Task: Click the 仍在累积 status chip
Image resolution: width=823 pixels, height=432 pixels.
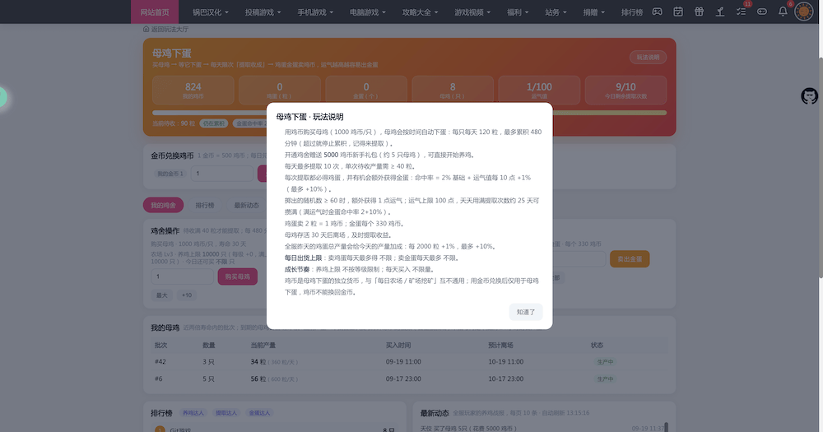Action: (x=213, y=123)
